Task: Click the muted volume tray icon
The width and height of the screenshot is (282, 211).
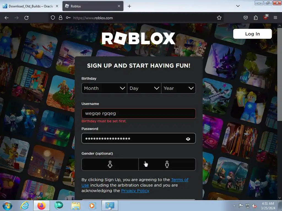Action: coord(254,206)
